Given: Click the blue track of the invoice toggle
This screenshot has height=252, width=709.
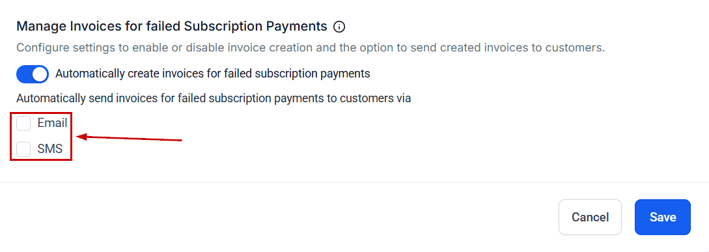Looking at the screenshot, I should pos(23,74).
